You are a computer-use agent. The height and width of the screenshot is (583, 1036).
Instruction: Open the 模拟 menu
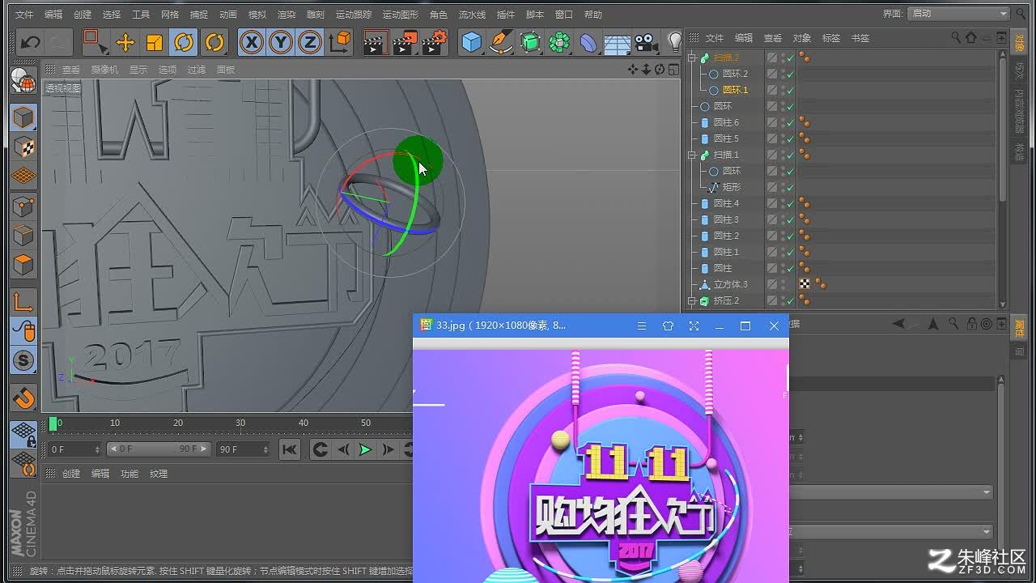(x=257, y=15)
